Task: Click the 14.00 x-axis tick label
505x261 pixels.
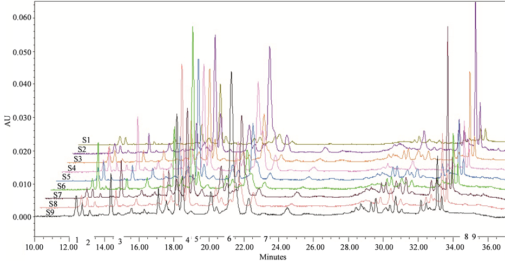Action: coord(105,247)
